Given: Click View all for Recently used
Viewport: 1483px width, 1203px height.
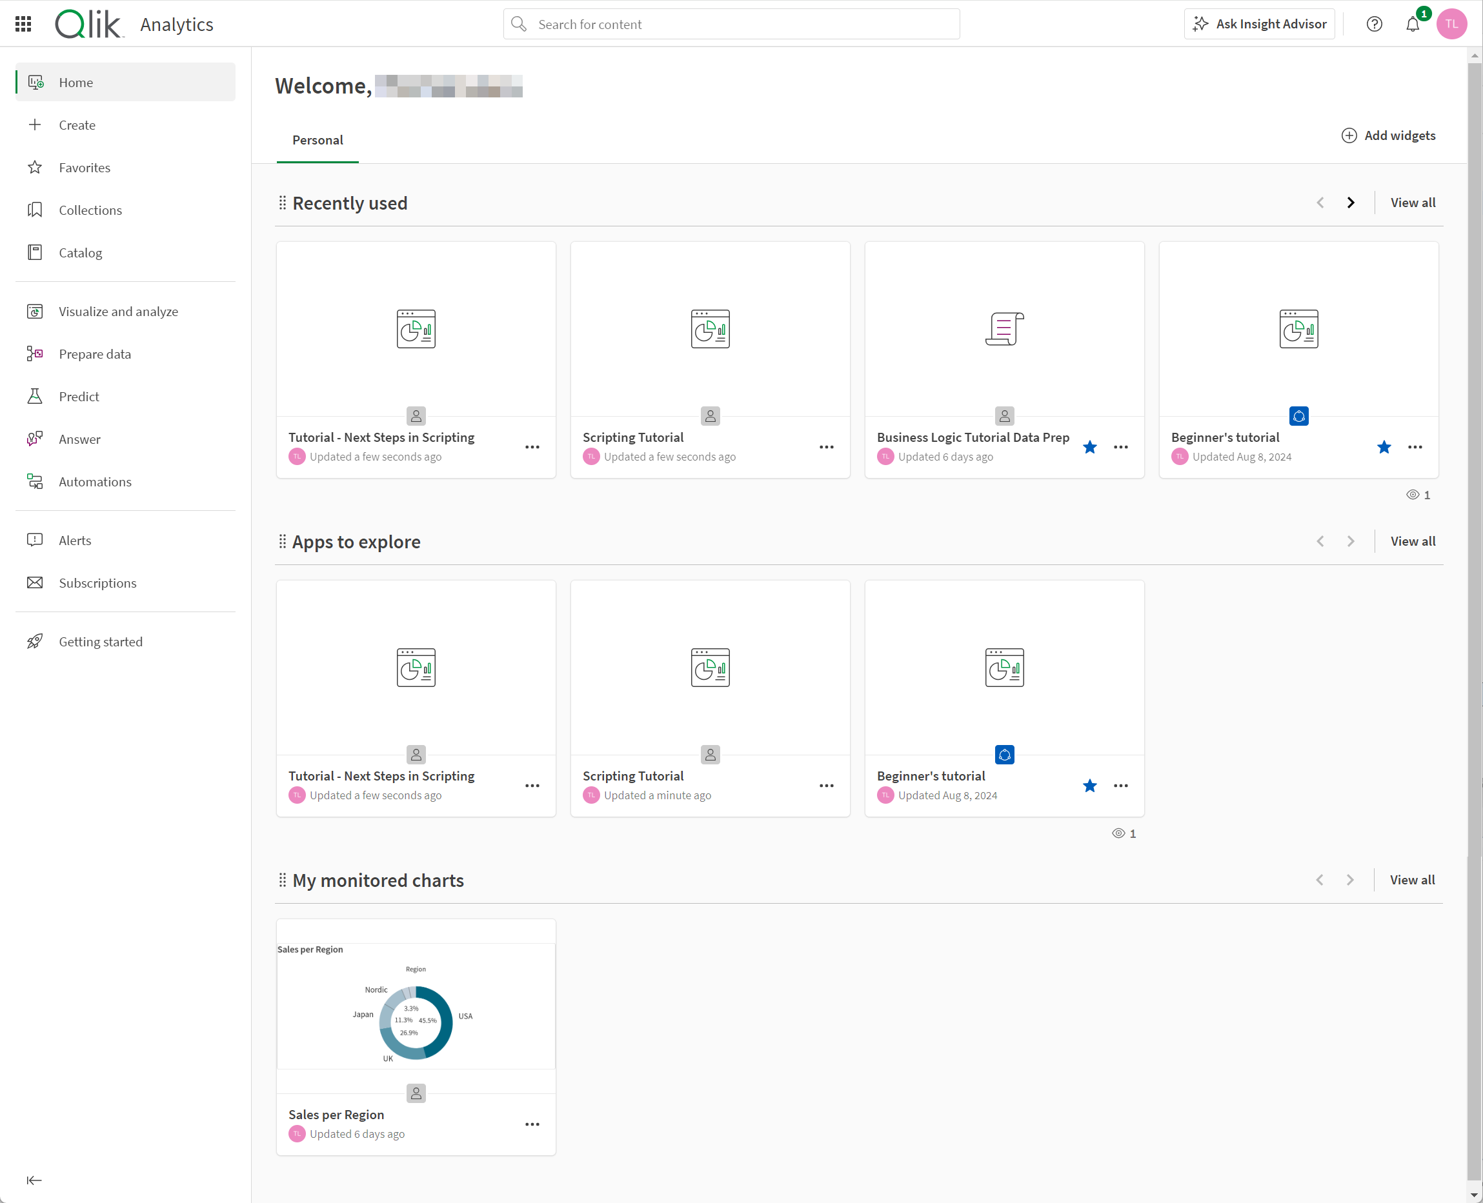Looking at the screenshot, I should [1412, 203].
